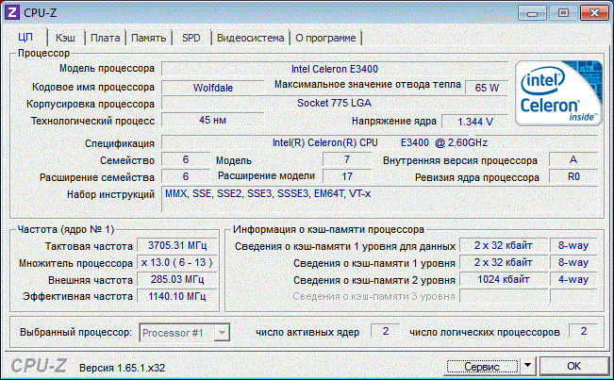Open the Видеосистема tab
The width and height of the screenshot is (614, 380).
click(250, 38)
